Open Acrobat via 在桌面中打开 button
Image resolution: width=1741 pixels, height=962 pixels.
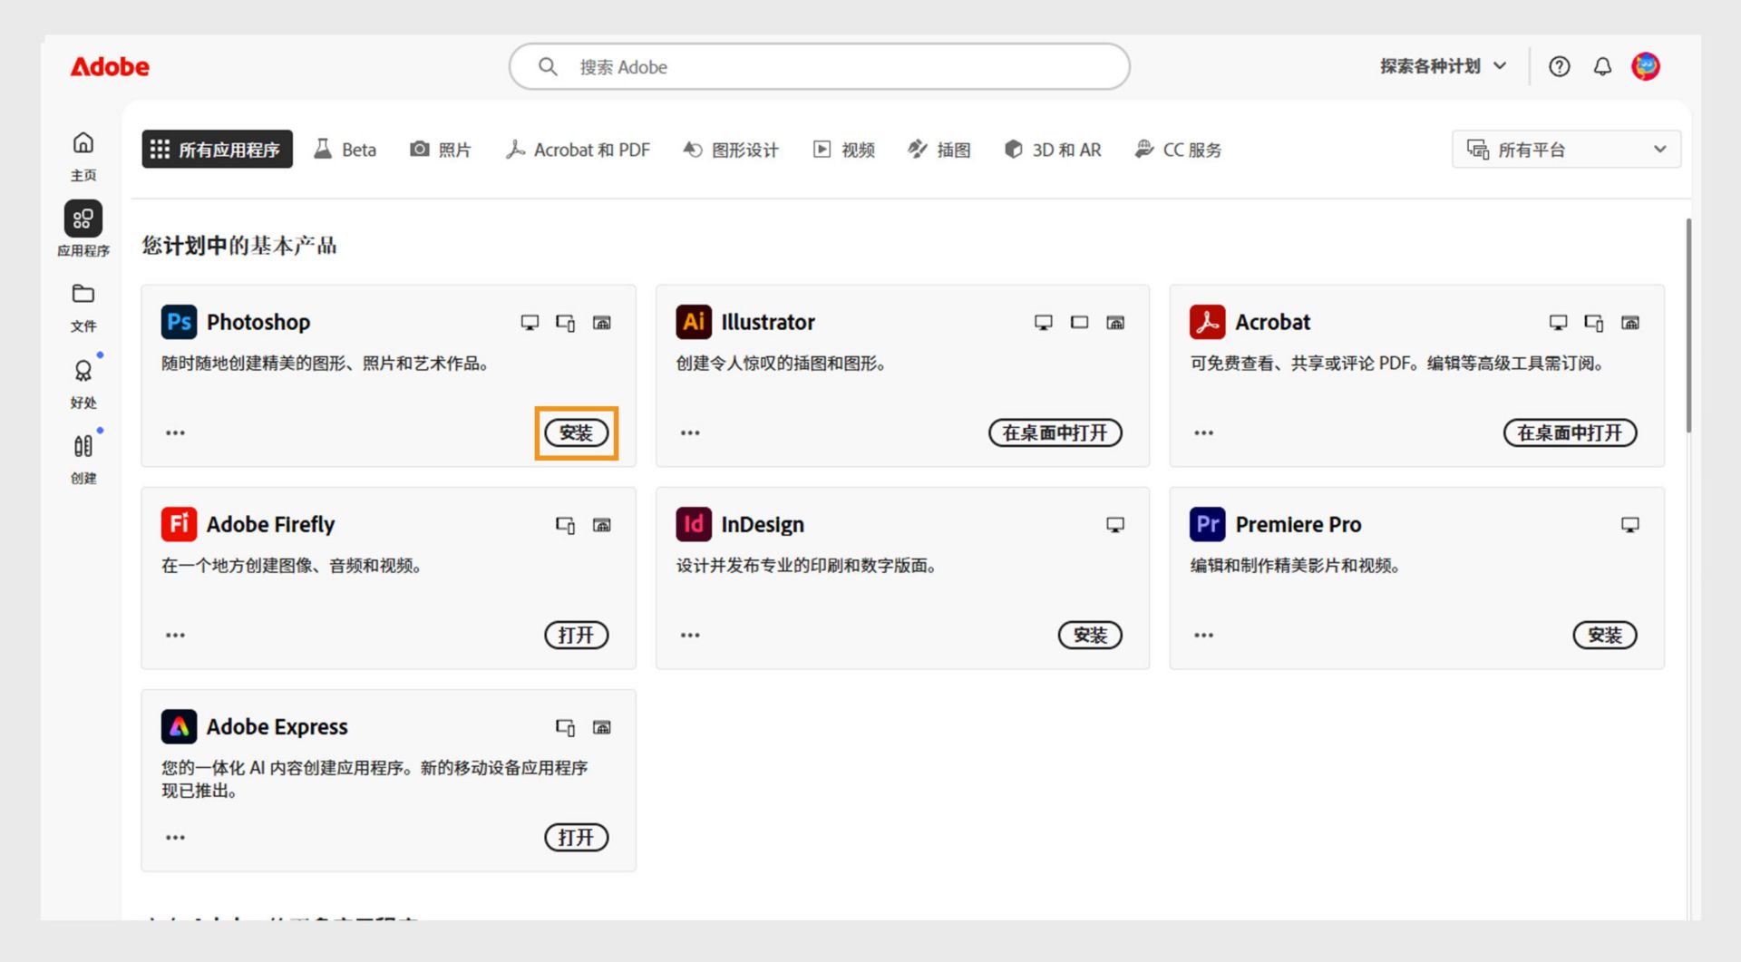coord(1570,433)
